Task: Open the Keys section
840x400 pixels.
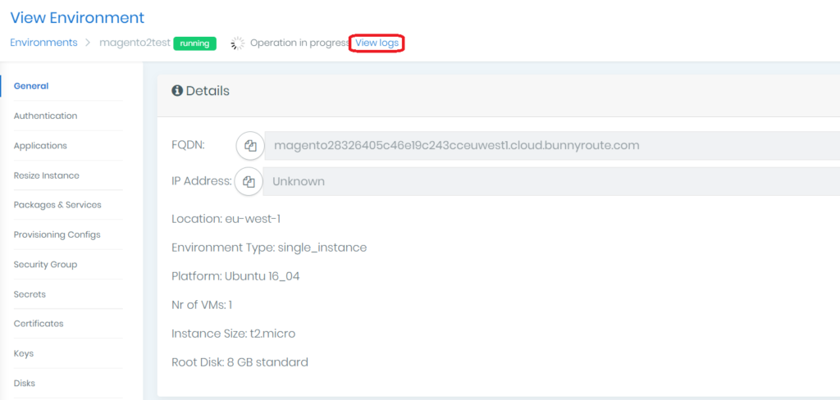Action: click(x=24, y=353)
